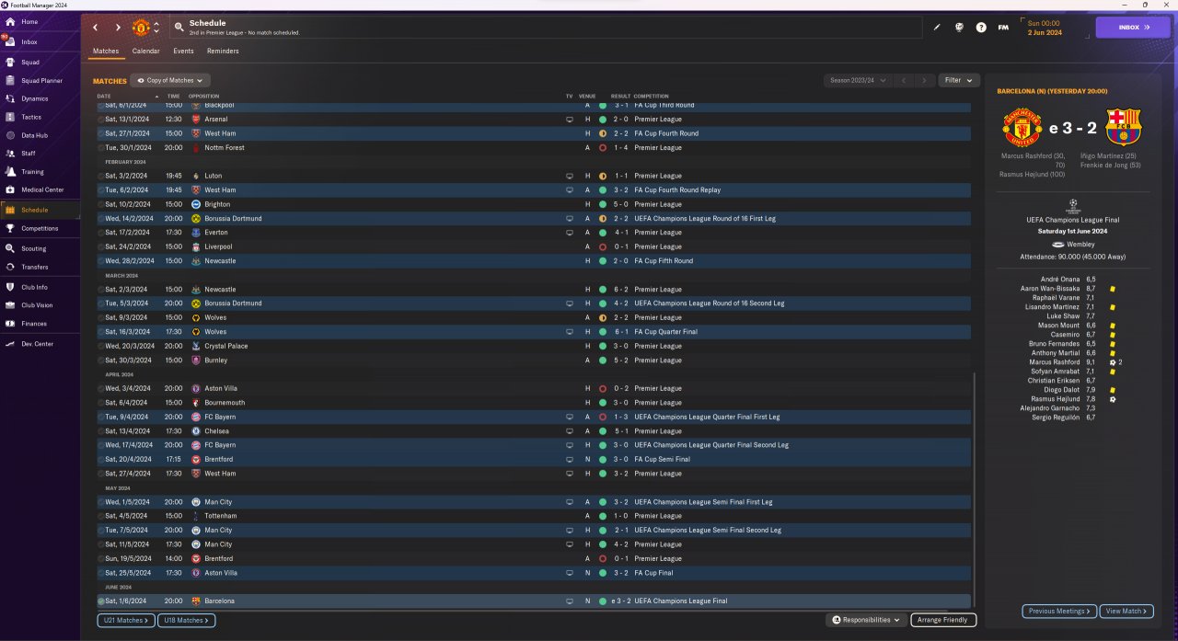Screen dimensions: 1178x641
Task: Click the purple Inbox continue button
Action: pyautogui.click(x=1133, y=28)
